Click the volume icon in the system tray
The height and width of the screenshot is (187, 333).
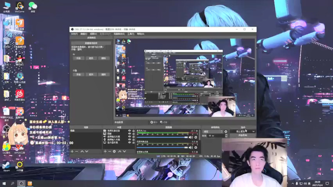305,183
